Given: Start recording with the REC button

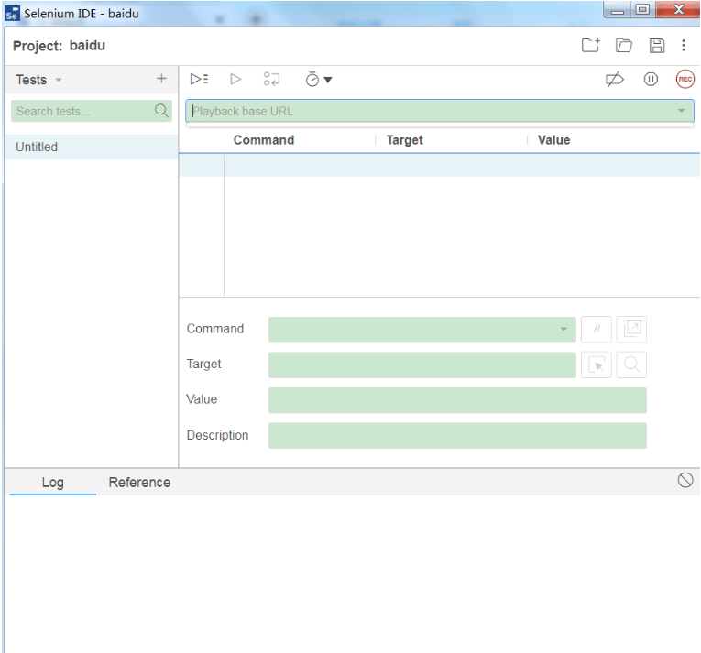Looking at the screenshot, I should click(x=685, y=79).
